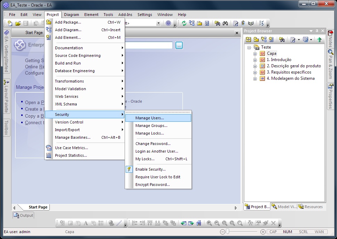
Task: Click the blue Help question-mark icon
Action: pyautogui.click(x=168, y=23)
